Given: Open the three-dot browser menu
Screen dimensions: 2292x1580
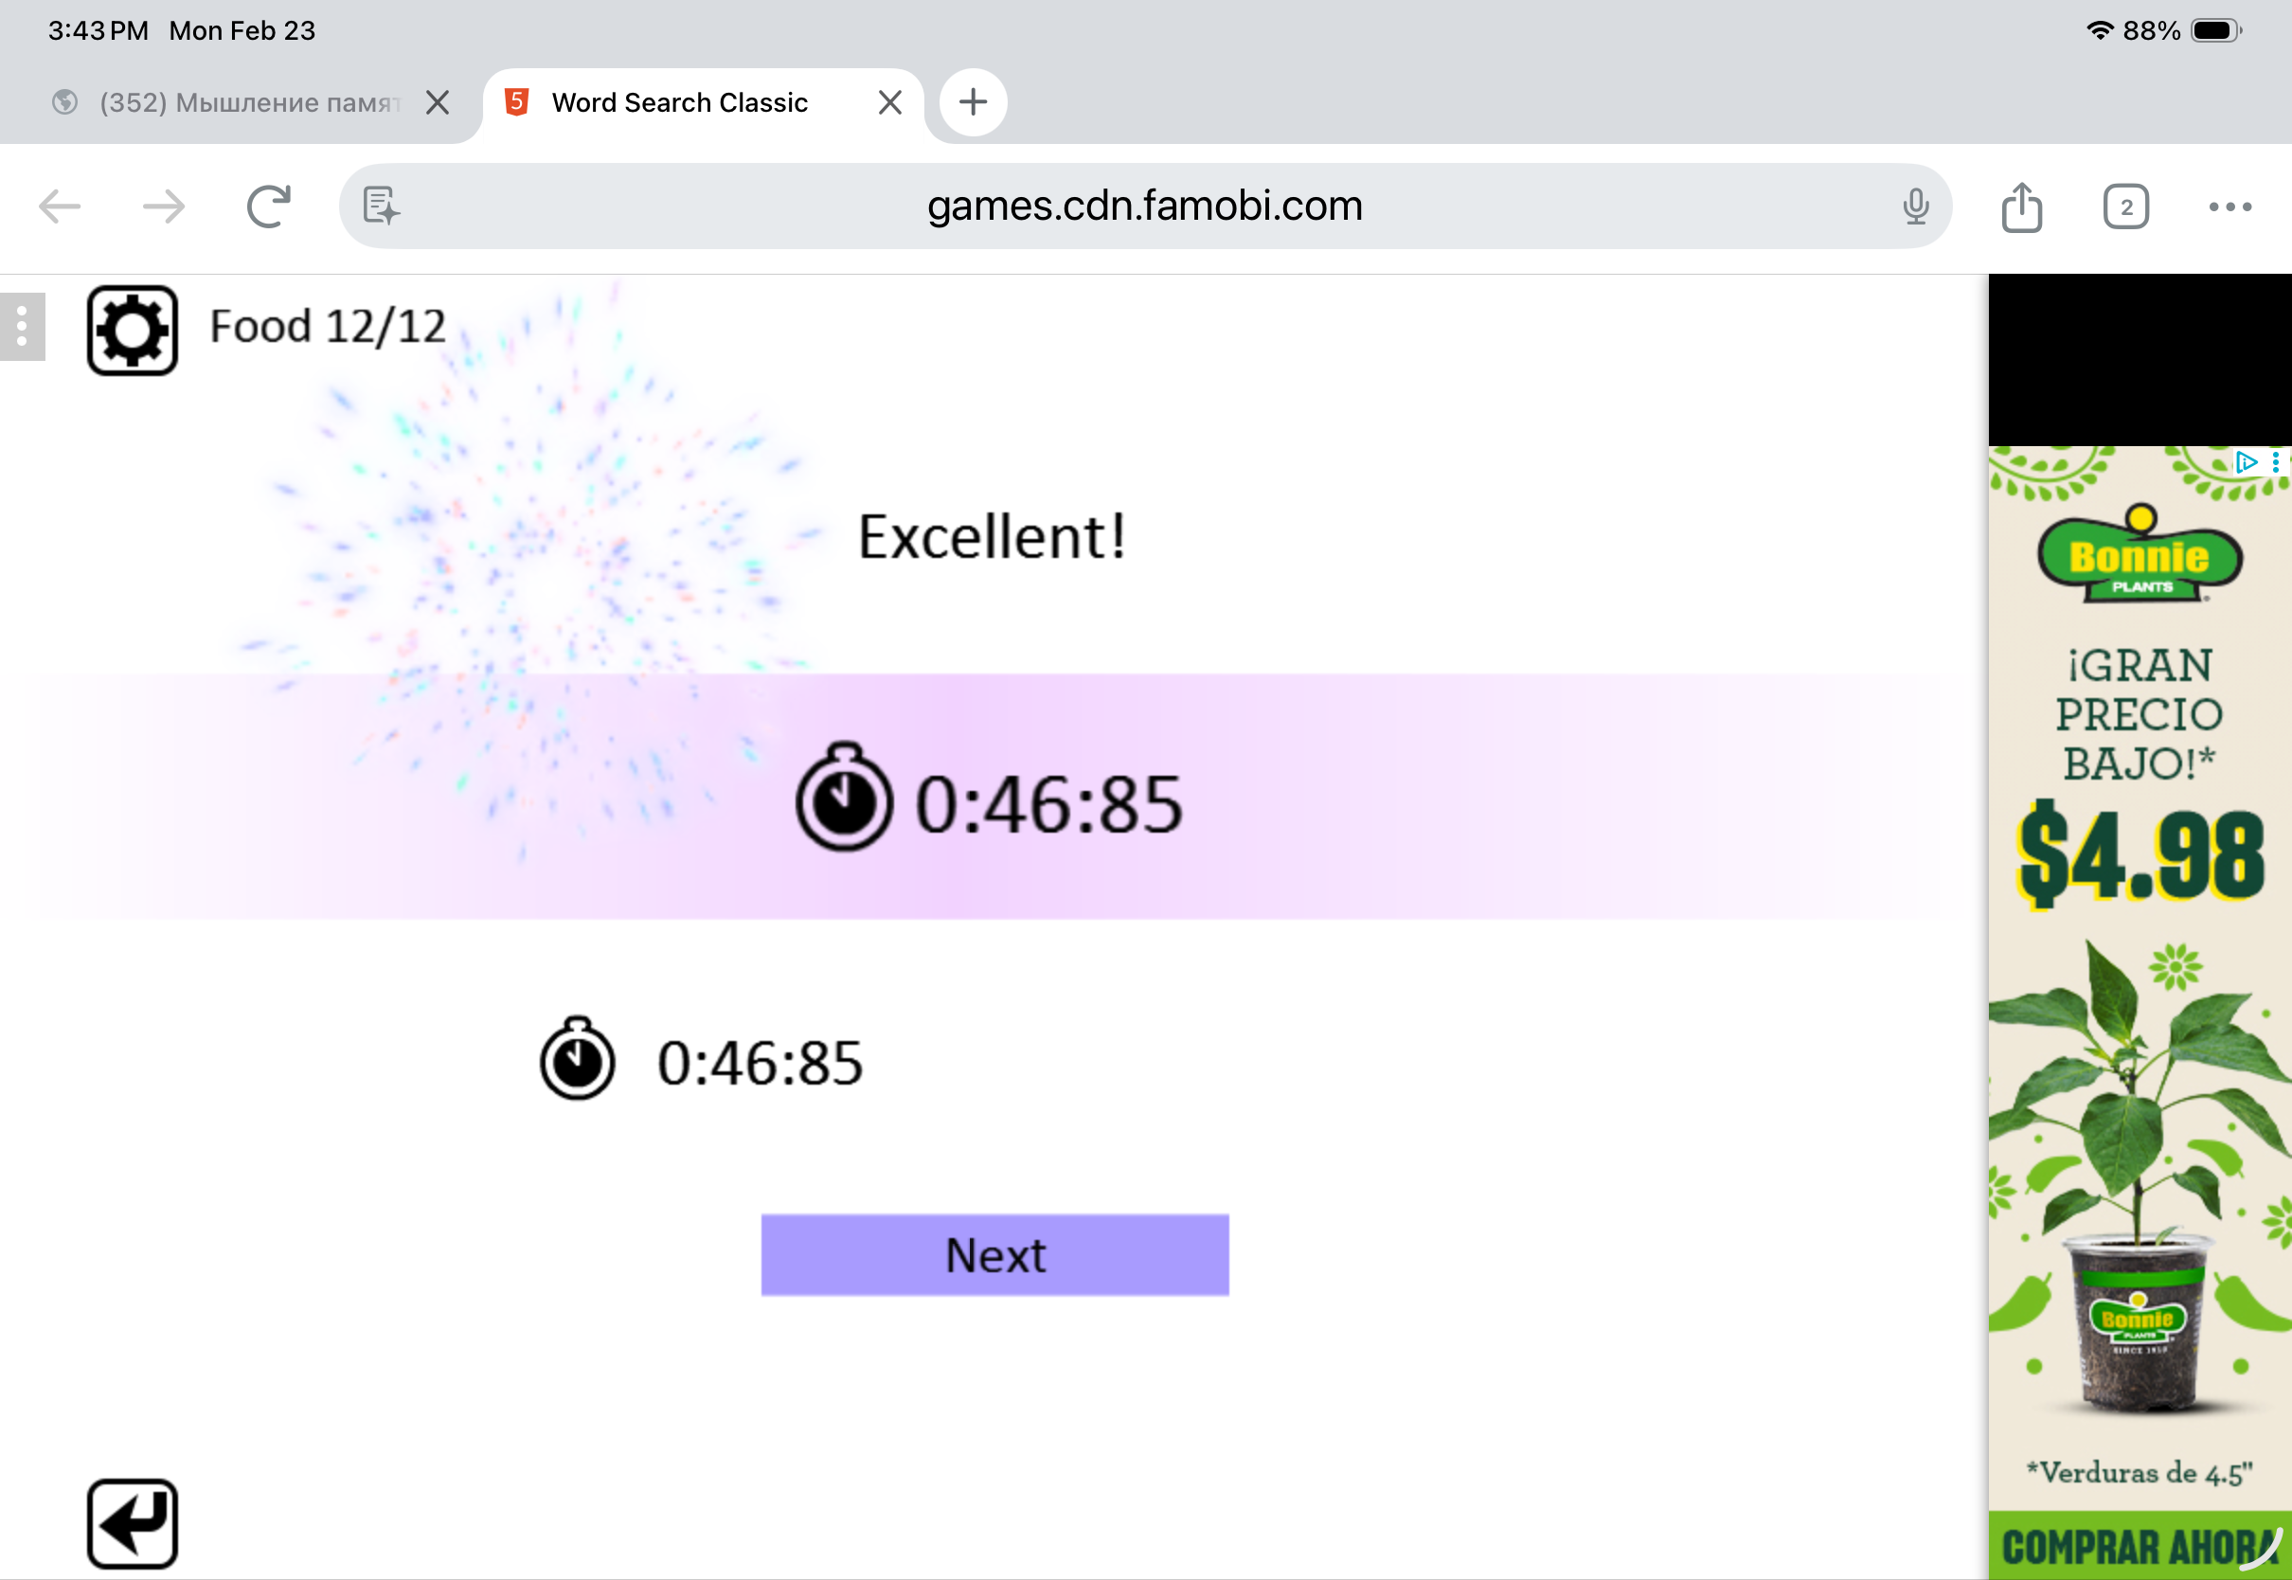Looking at the screenshot, I should 2229,206.
